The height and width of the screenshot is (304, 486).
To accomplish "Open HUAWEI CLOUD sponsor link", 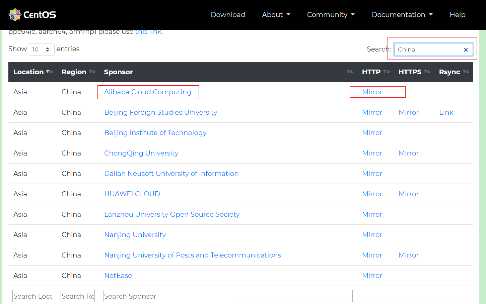I will 132,194.
